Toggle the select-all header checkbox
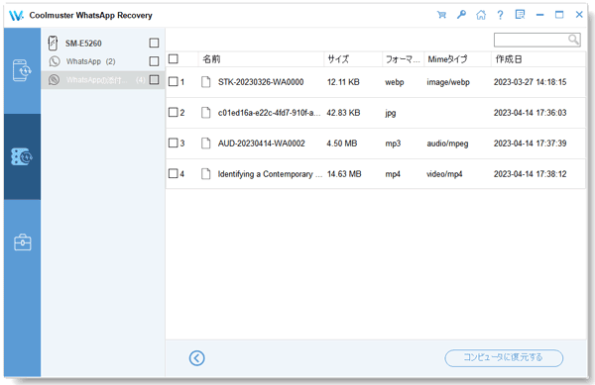This screenshot has height=385, width=595. point(174,59)
